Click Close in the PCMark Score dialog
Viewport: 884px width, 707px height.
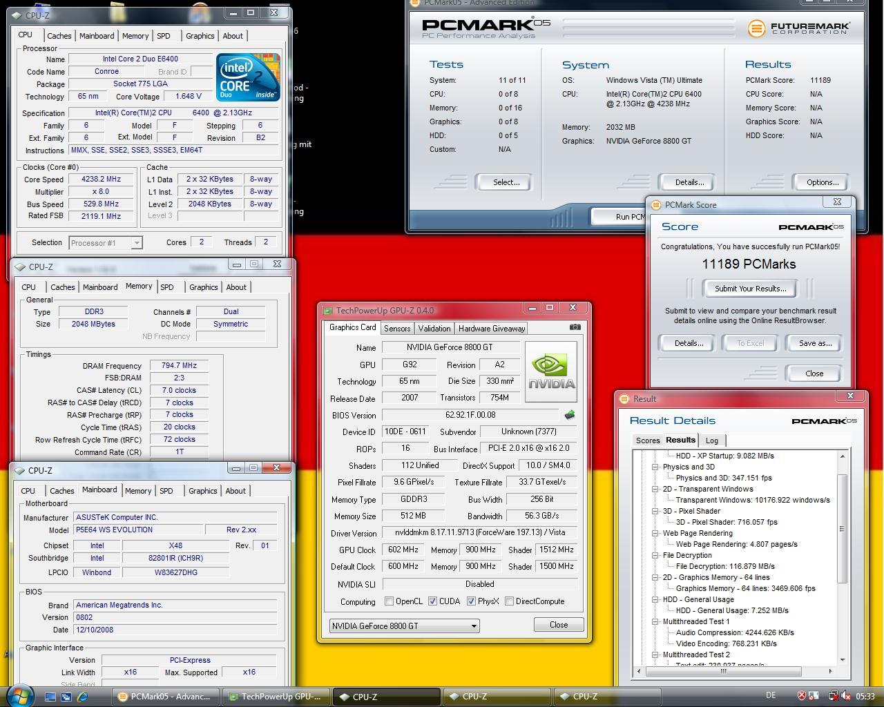point(814,374)
